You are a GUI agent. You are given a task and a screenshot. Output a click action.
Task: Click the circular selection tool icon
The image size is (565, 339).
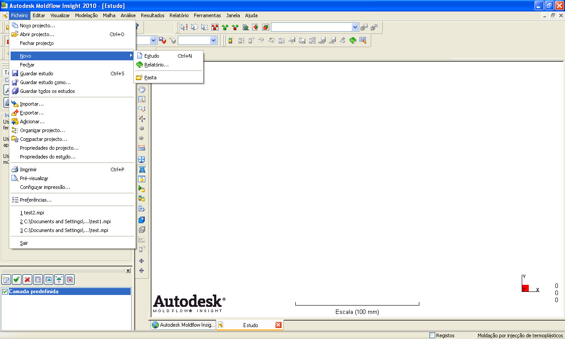coord(195,27)
